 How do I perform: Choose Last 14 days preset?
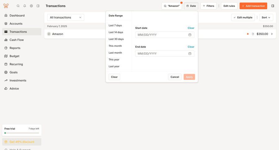point(116,32)
